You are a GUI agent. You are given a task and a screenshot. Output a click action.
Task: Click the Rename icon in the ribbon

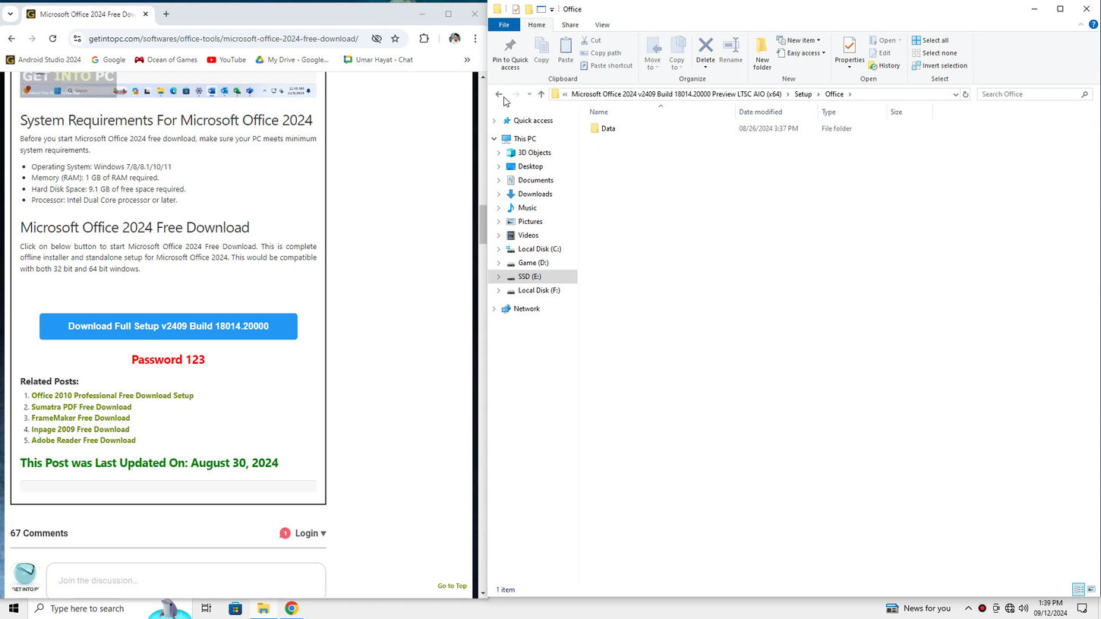730,50
